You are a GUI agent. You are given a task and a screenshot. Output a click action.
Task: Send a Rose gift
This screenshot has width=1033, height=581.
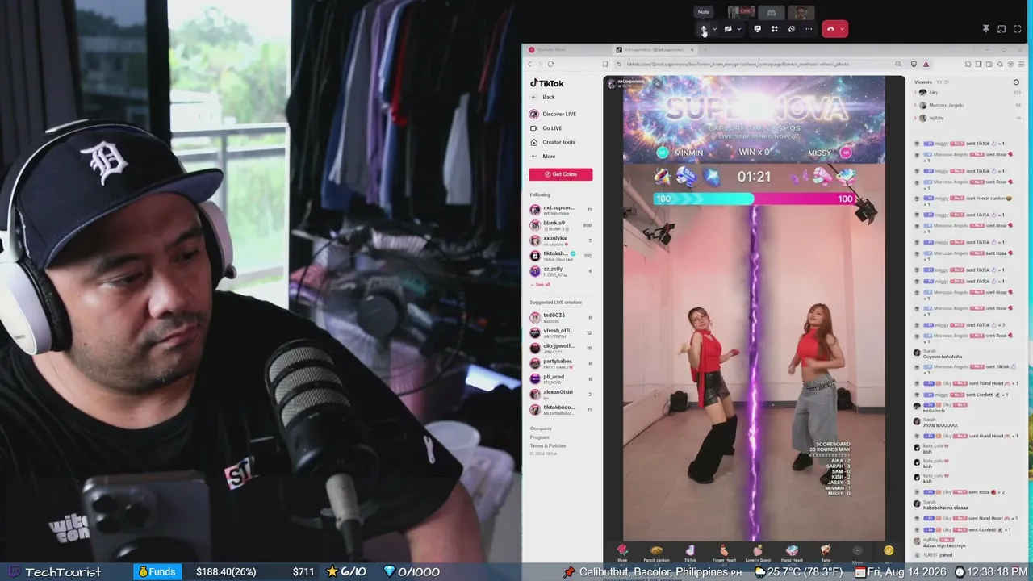622,553
